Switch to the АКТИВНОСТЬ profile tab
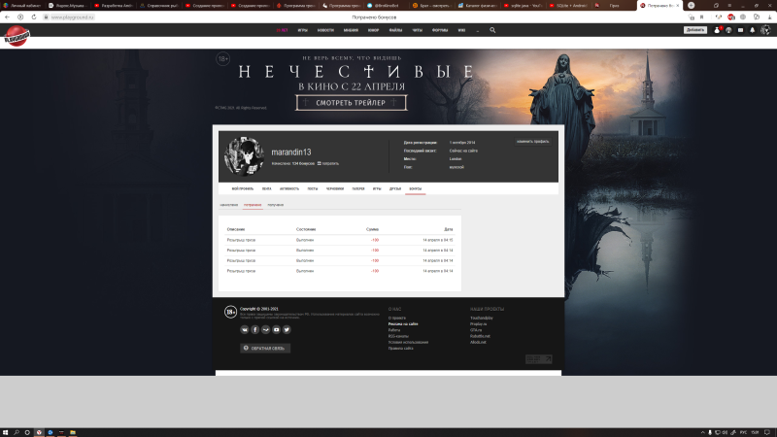Image resolution: width=777 pixels, height=437 pixels. click(x=289, y=188)
